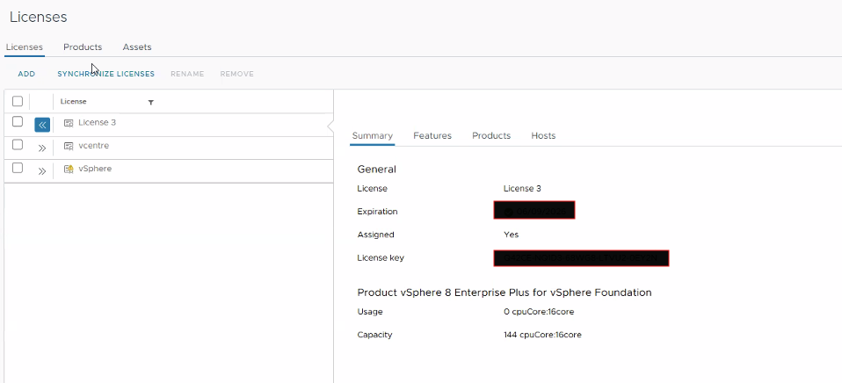
Task: Switch to the Products top tab
Action: (83, 47)
